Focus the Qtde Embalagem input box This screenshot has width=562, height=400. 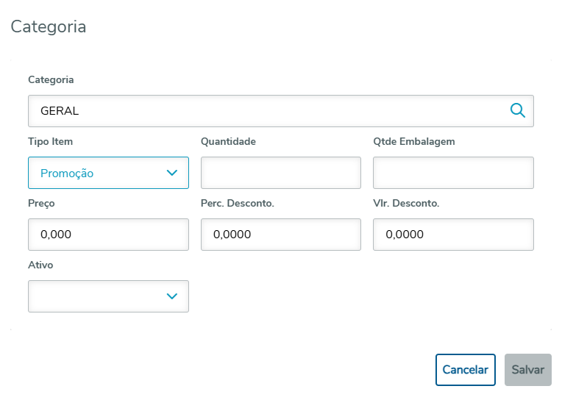(x=453, y=173)
